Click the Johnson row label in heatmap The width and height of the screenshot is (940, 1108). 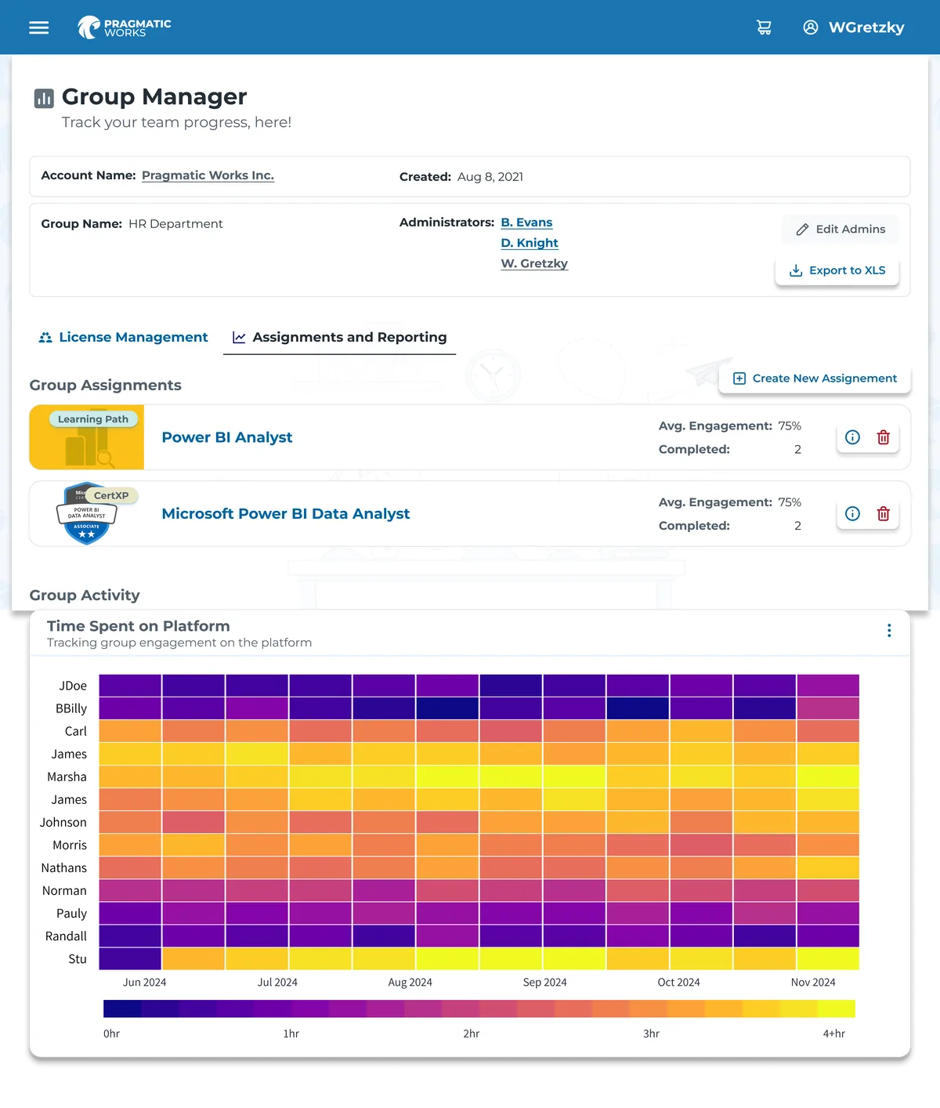click(63, 822)
